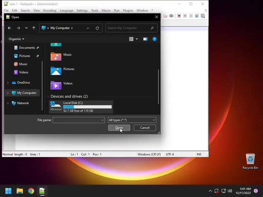Open recent locations dropdown arrow
This screenshot has width=263, height=197.
(x=26, y=28)
